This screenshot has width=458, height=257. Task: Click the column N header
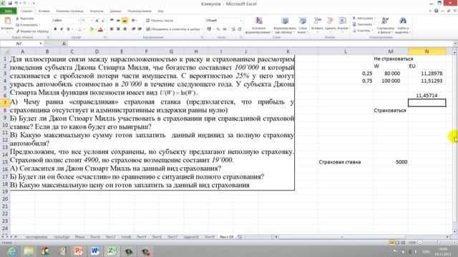tap(427, 51)
